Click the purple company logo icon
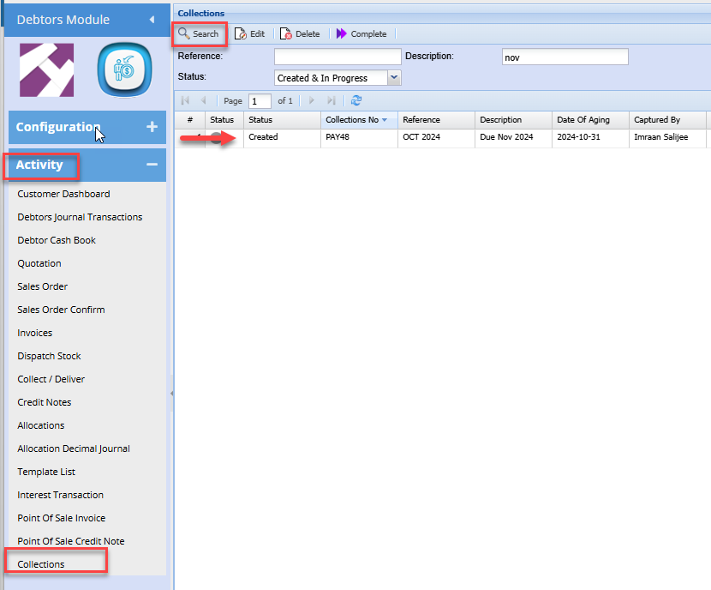The height and width of the screenshot is (590, 711). pos(46,70)
